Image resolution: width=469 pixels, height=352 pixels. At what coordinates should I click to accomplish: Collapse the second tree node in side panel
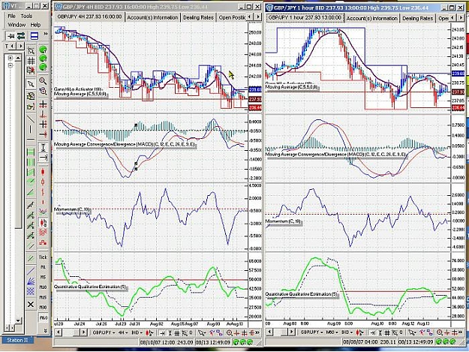tap(11, 65)
